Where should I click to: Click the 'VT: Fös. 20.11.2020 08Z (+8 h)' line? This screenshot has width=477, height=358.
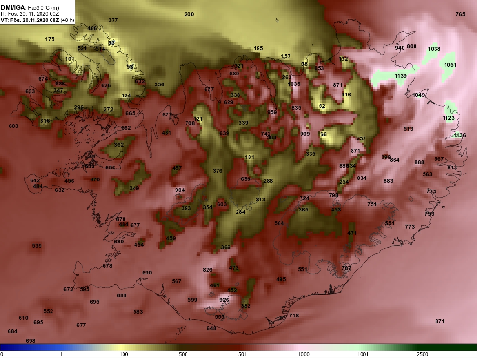pyautogui.click(x=37, y=21)
